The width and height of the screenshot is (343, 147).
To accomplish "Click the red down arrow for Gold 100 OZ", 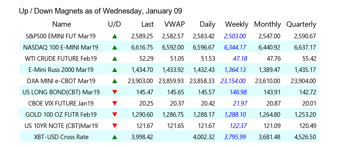I will tap(114, 115).
